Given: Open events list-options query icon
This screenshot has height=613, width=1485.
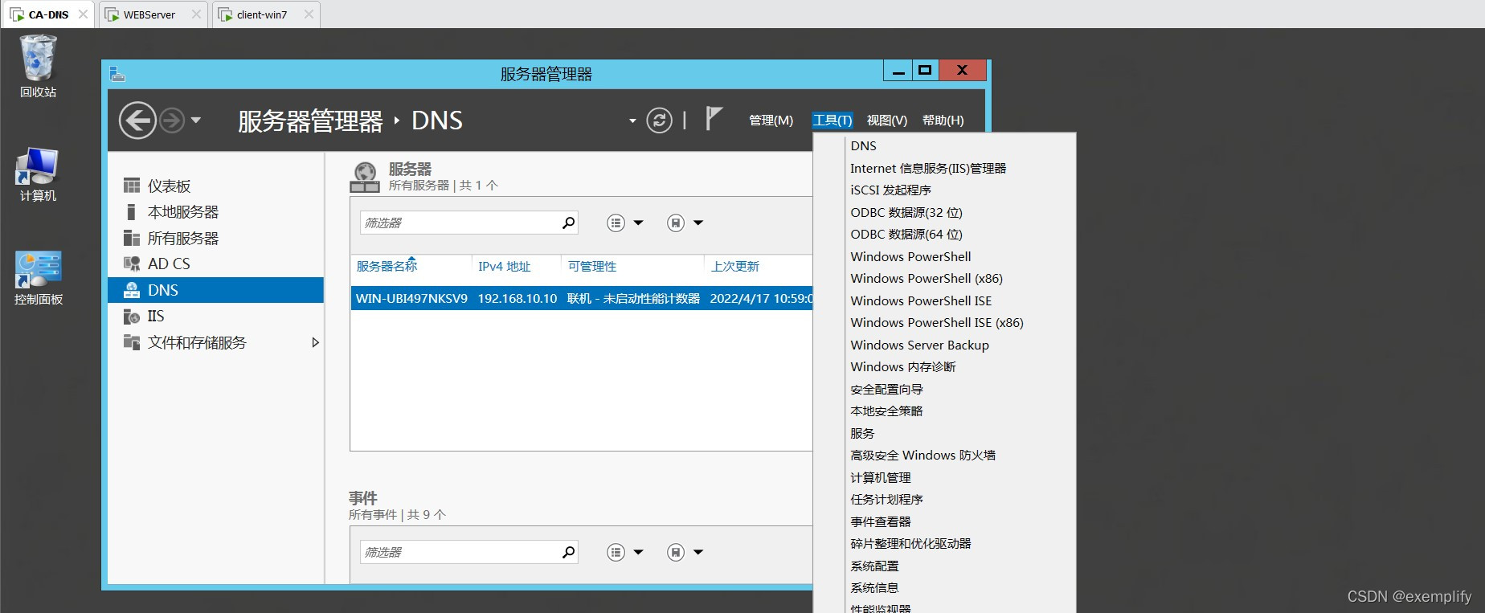Looking at the screenshot, I should pyautogui.click(x=616, y=552).
